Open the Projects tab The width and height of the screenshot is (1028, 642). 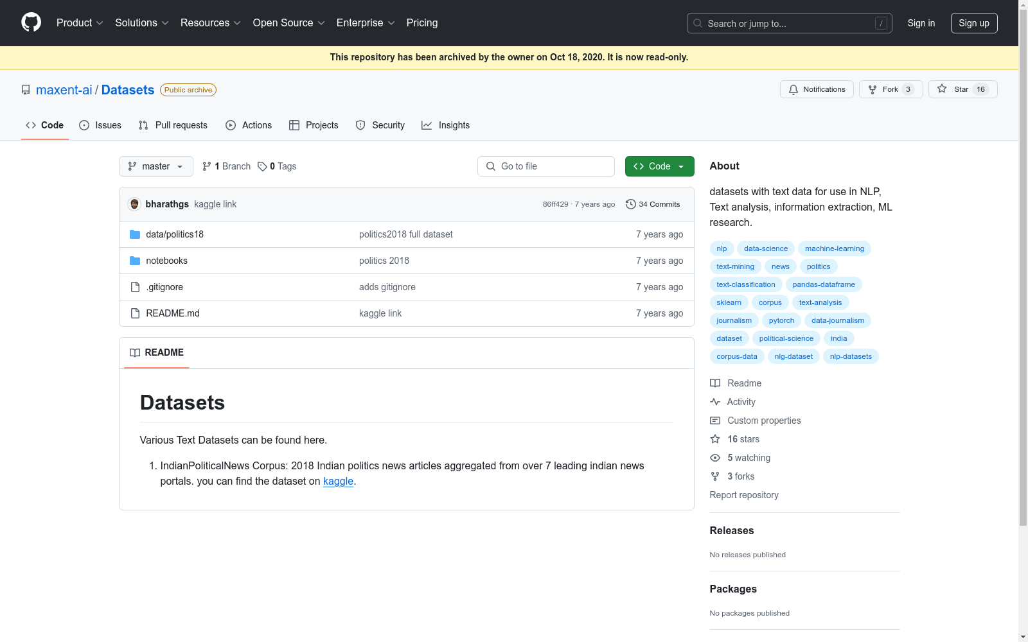point(314,125)
